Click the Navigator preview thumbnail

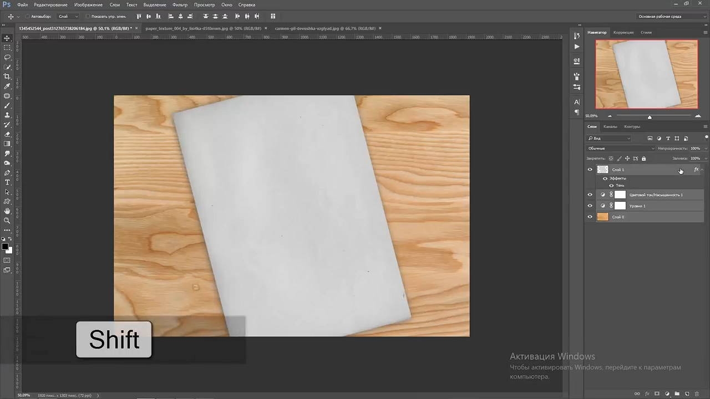pos(647,74)
